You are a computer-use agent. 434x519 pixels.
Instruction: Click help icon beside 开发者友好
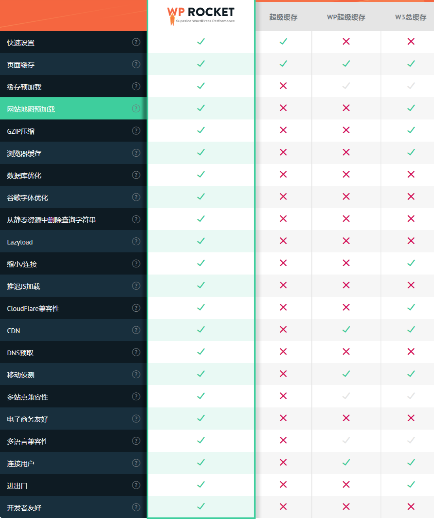click(x=136, y=507)
